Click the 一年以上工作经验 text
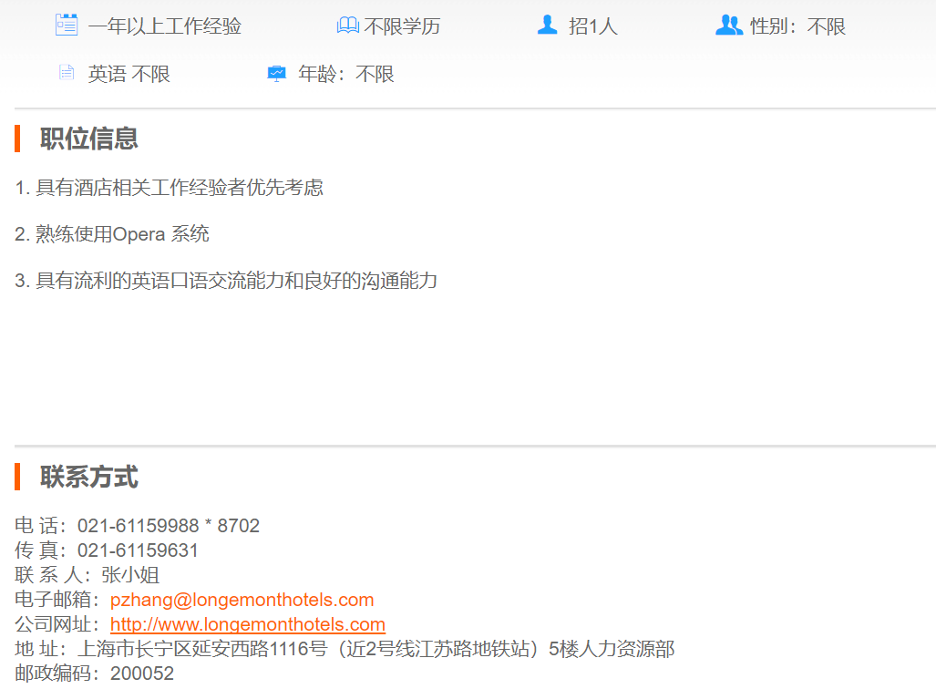 [x=164, y=26]
